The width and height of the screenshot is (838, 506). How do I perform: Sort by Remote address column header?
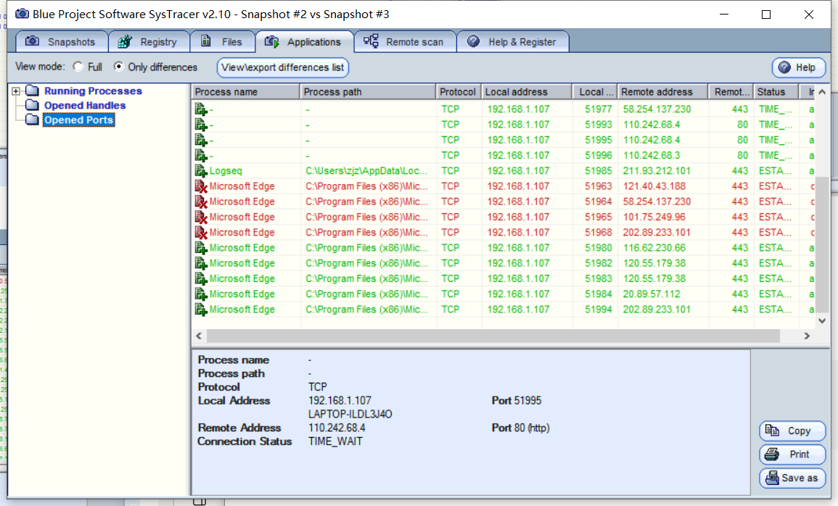coord(662,92)
